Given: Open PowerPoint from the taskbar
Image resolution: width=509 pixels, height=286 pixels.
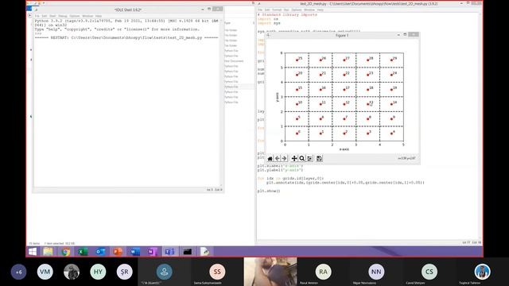Looking at the screenshot, I should pos(118,252).
